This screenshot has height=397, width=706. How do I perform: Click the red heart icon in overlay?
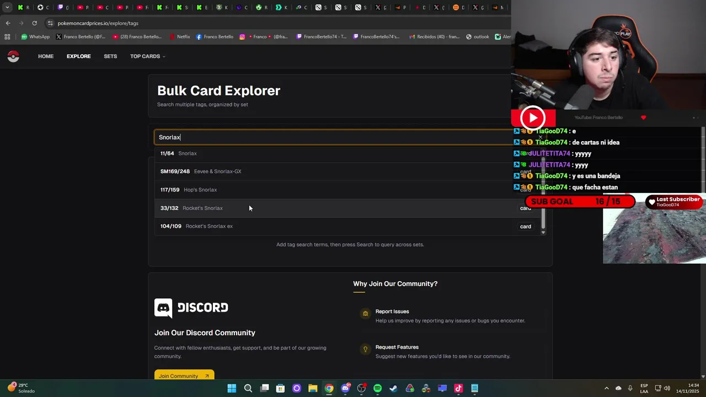(x=643, y=117)
